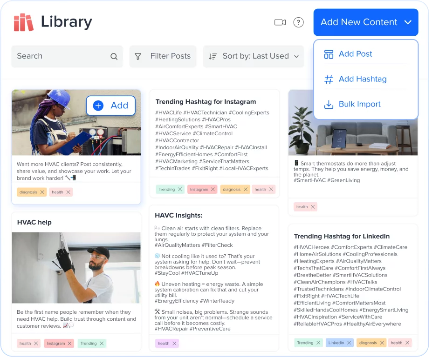Screen dimensions: 446x357
Task: Click into the Search input field
Action: pos(61,56)
